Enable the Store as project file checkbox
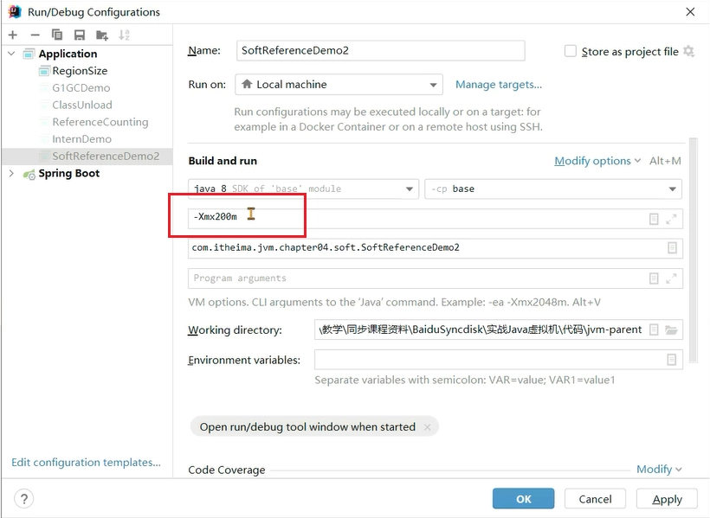The height and width of the screenshot is (518, 710). click(x=570, y=51)
